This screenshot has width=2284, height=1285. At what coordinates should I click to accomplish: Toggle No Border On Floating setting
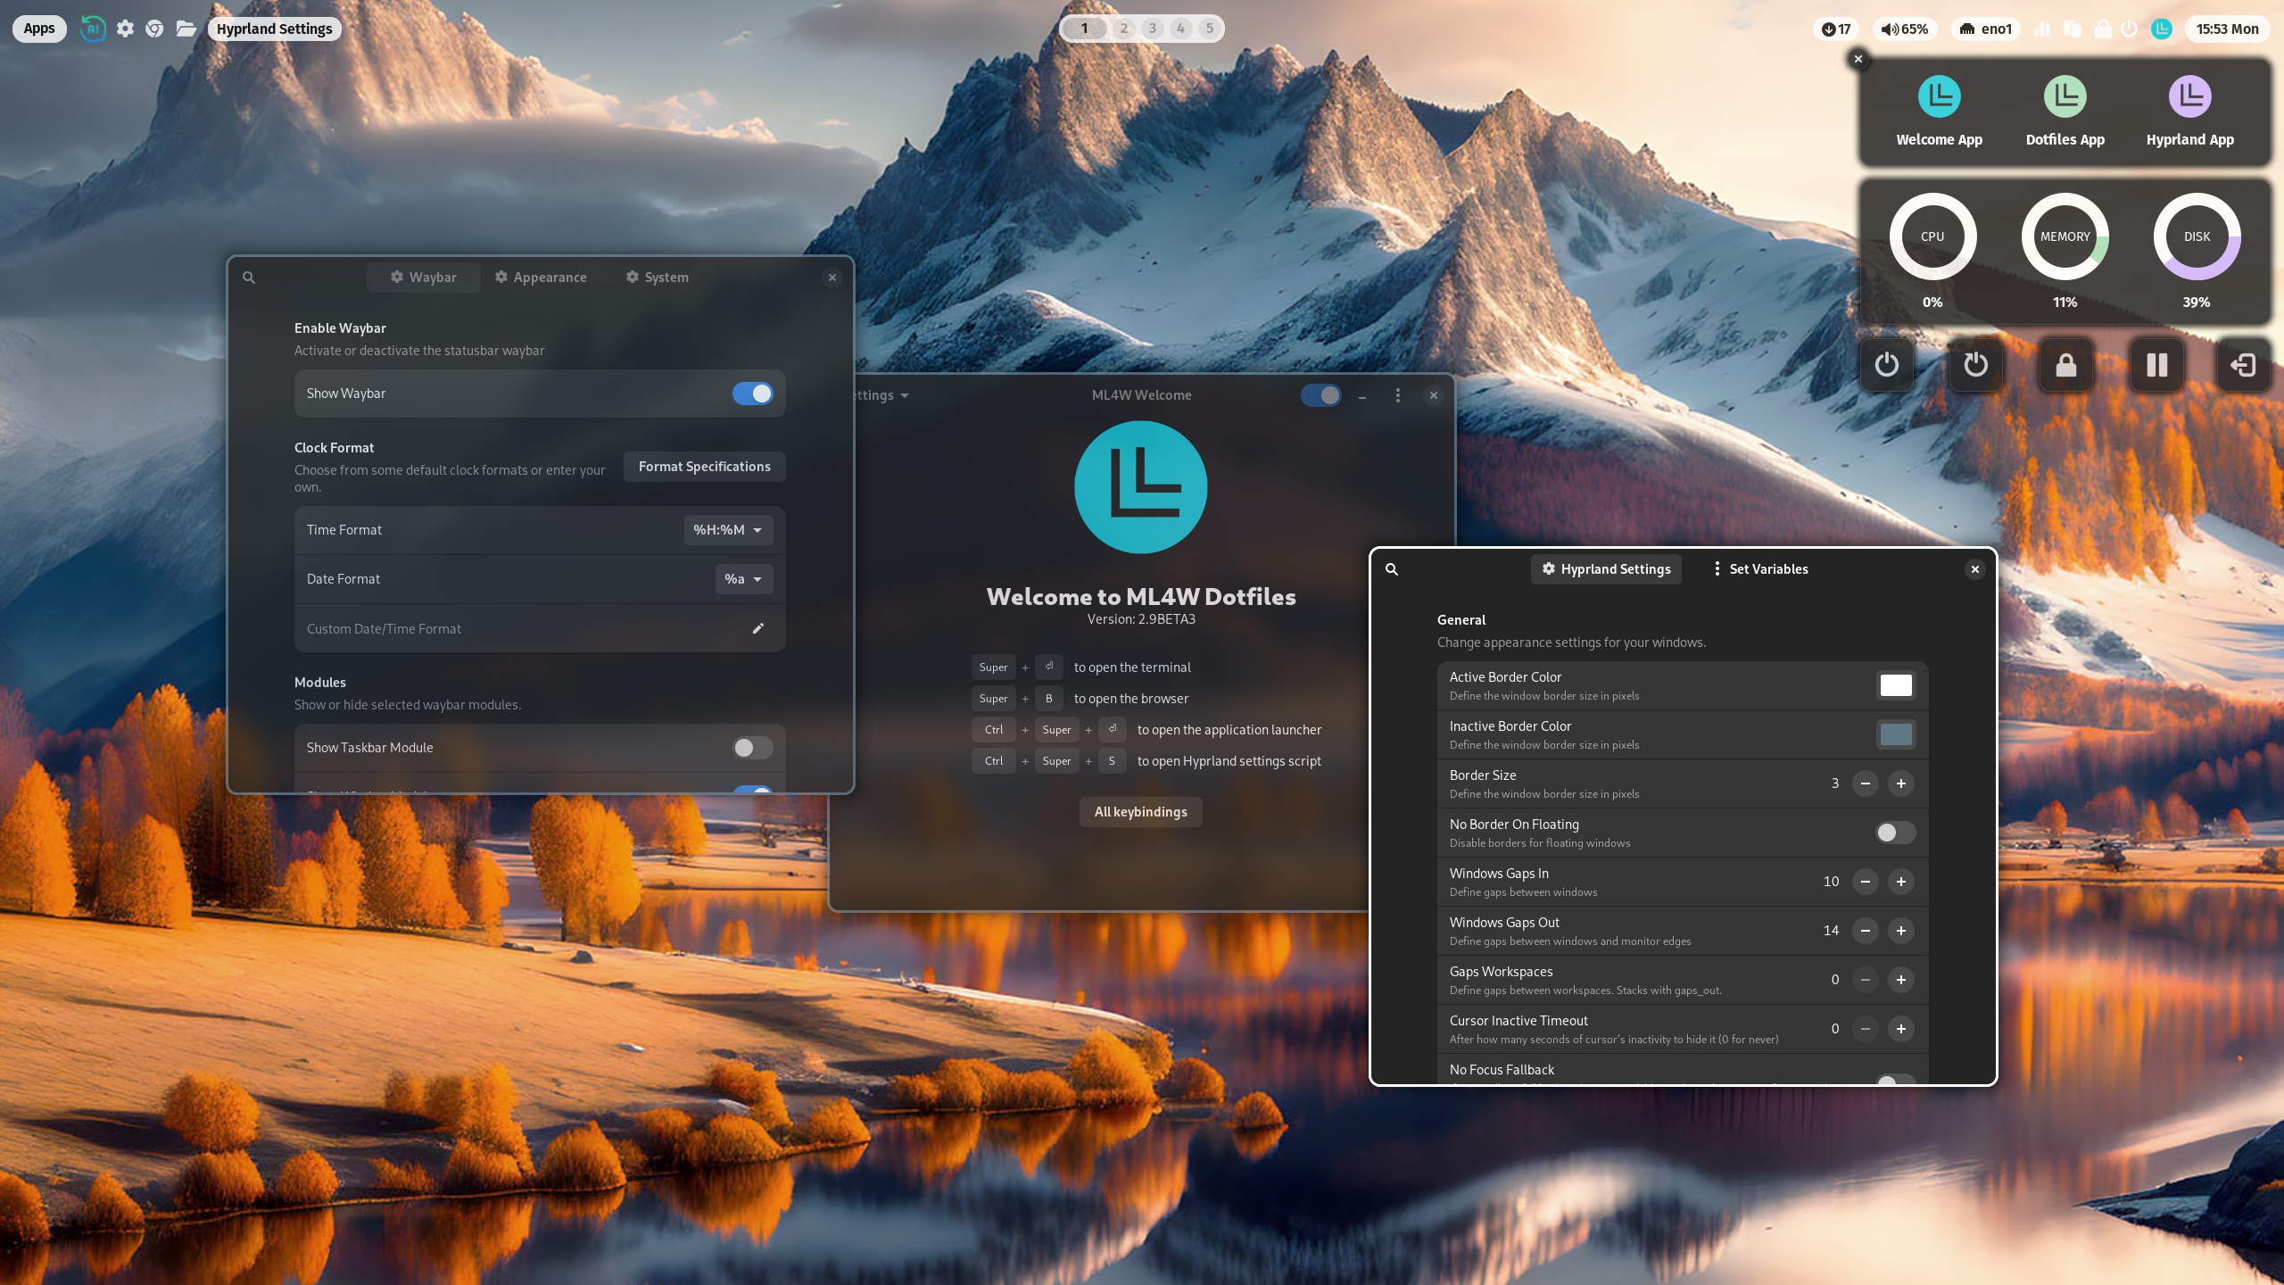point(1895,833)
